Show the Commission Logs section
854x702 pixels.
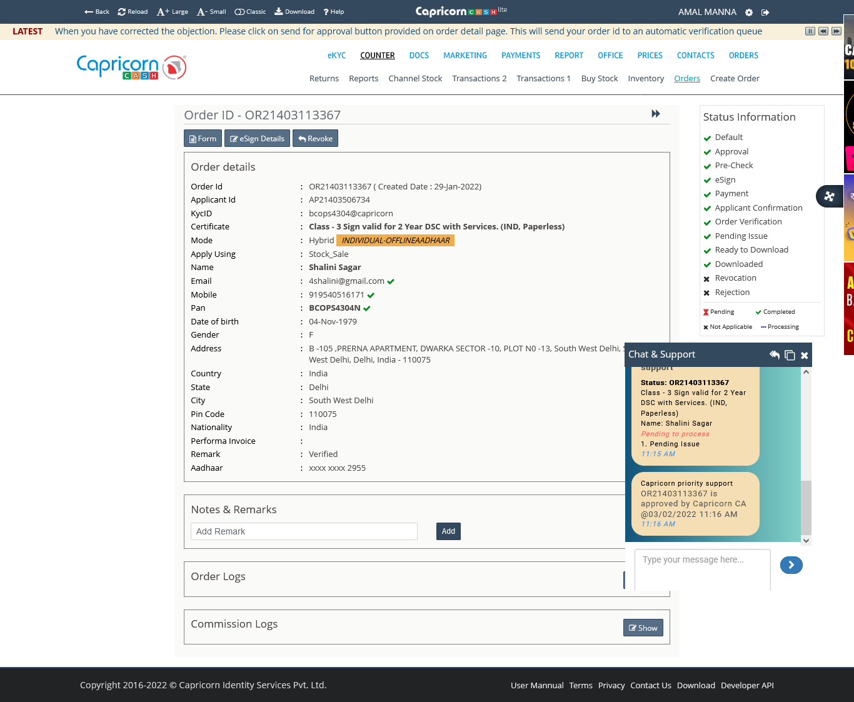643,628
